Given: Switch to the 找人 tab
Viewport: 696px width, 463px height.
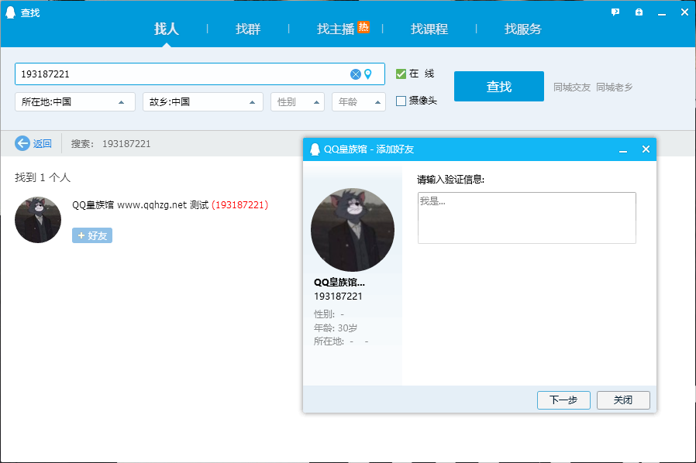Looking at the screenshot, I should point(167,29).
